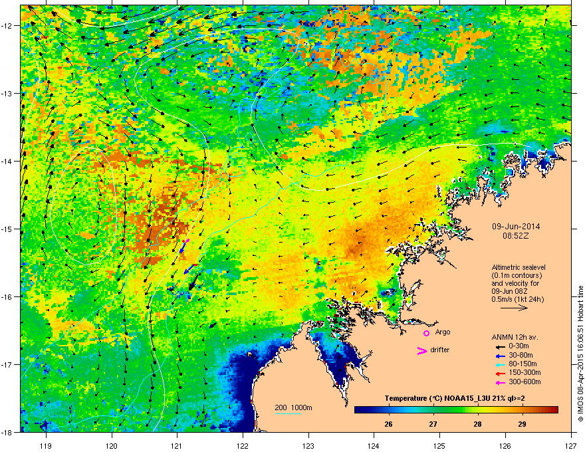Select the cyan 80-150m arrow legend symbol
The width and height of the screenshot is (585, 452).
click(499, 364)
